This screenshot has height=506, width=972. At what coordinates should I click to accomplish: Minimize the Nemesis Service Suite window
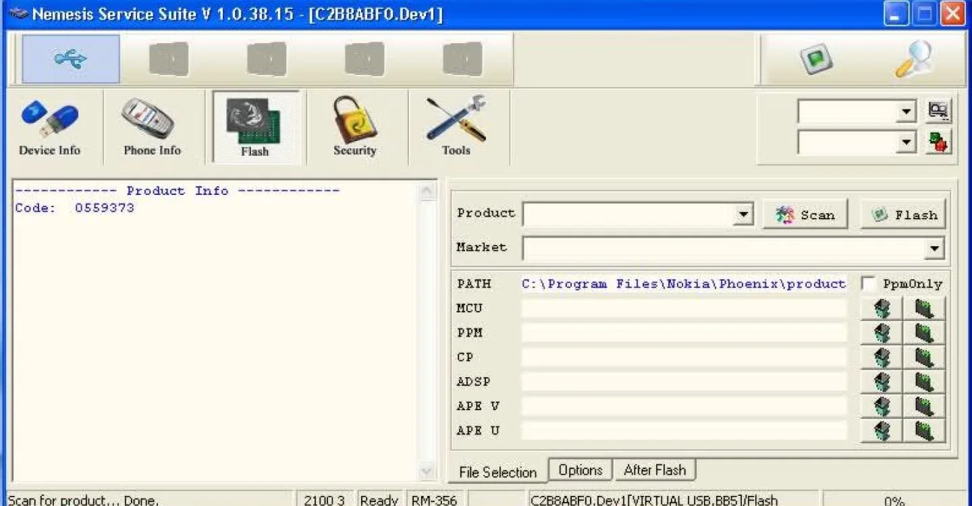[x=896, y=14]
